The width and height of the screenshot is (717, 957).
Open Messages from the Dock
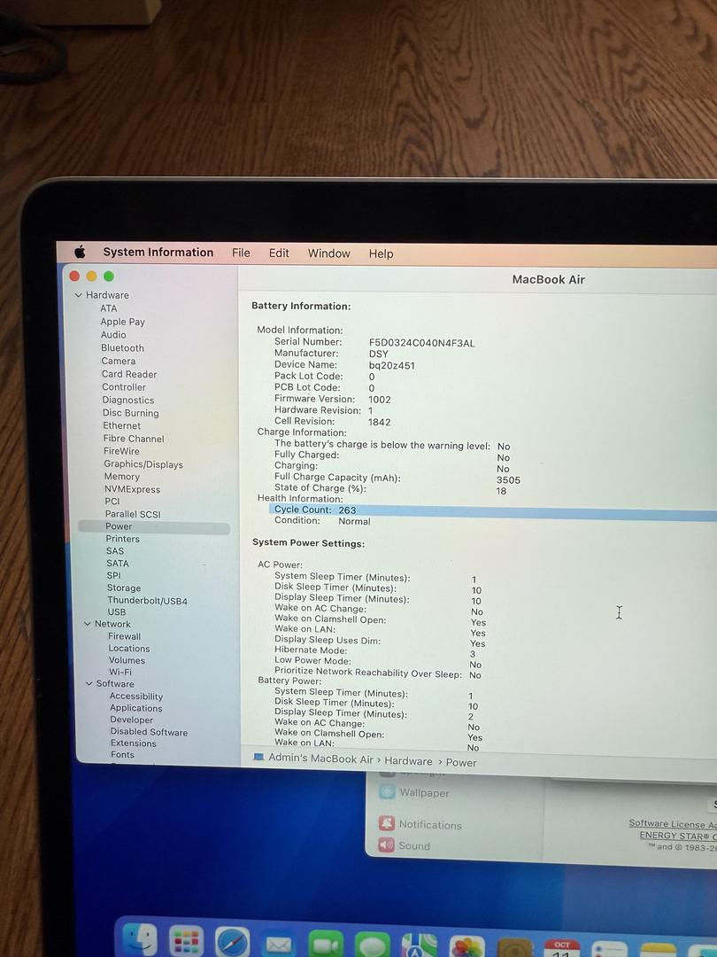pos(373,947)
